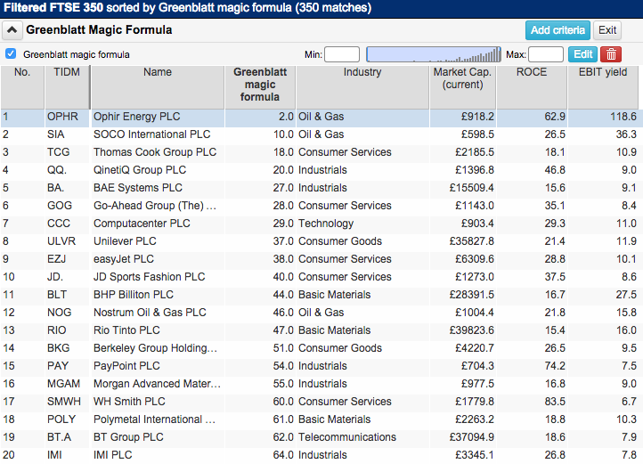Click Polymetal International name
This screenshot has width=643, height=464.
coord(155,419)
